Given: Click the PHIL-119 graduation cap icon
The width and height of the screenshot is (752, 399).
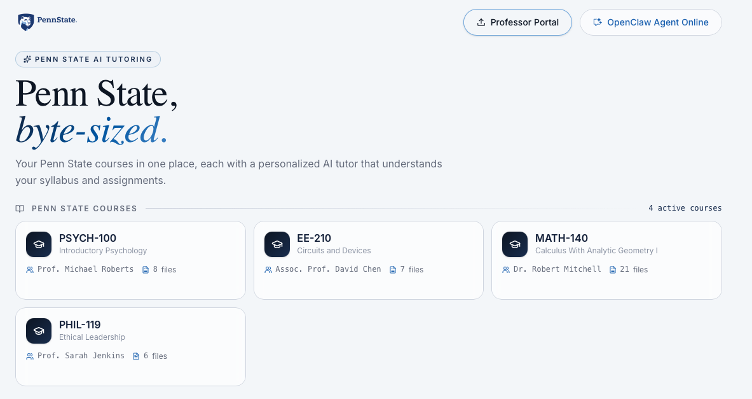Looking at the screenshot, I should (x=39, y=331).
